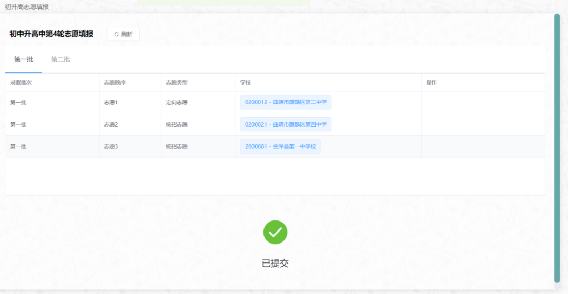The image size is (568, 294).
Task: Select the 志愿1 cell in the table
Action: click(x=111, y=102)
